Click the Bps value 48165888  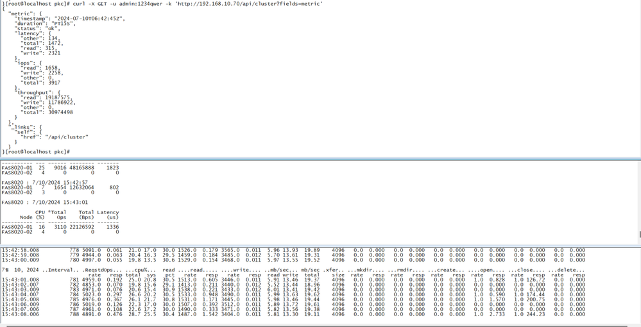pos(82,167)
